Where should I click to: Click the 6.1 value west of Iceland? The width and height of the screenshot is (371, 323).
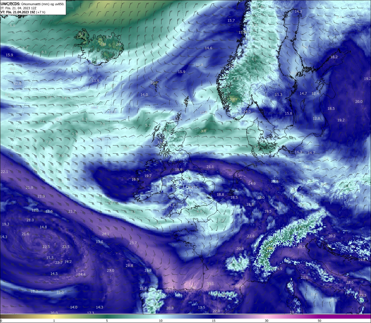[x=44, y=52]
